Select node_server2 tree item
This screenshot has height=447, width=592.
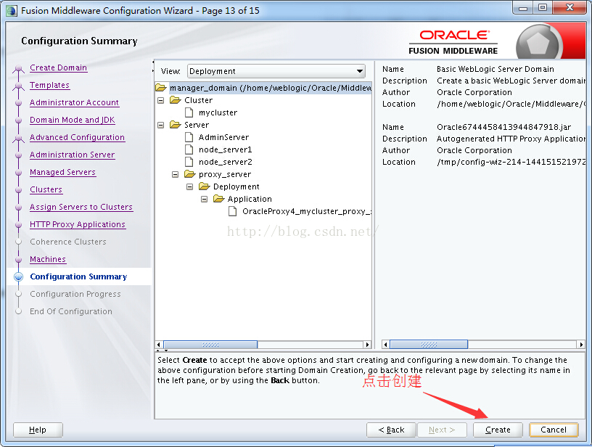pos(226,162)
